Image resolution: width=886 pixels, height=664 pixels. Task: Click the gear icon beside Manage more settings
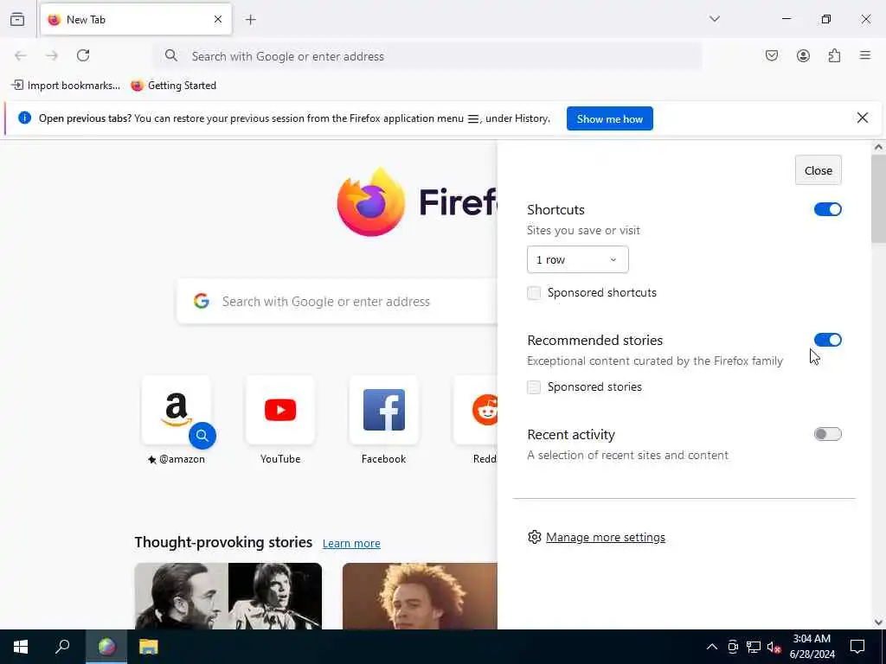pos(534,537)
